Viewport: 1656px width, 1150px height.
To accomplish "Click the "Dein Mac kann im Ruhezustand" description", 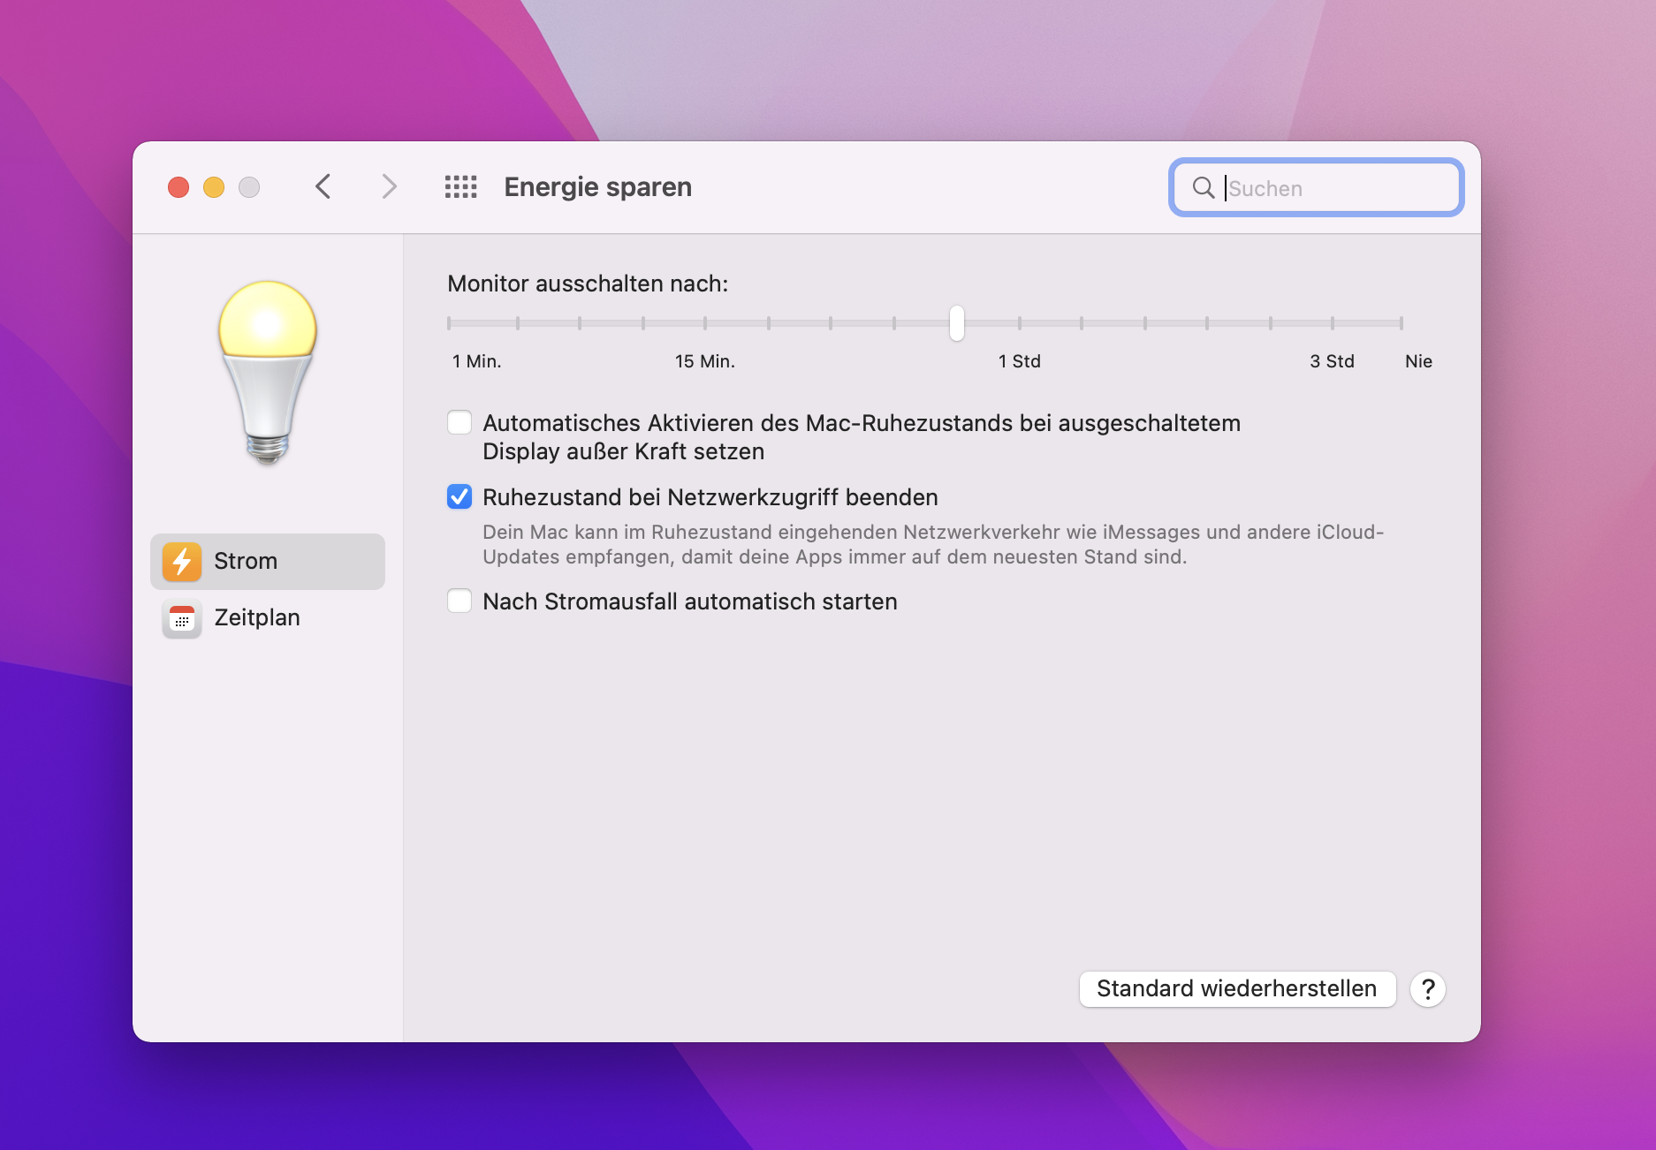I will point(933,544).
